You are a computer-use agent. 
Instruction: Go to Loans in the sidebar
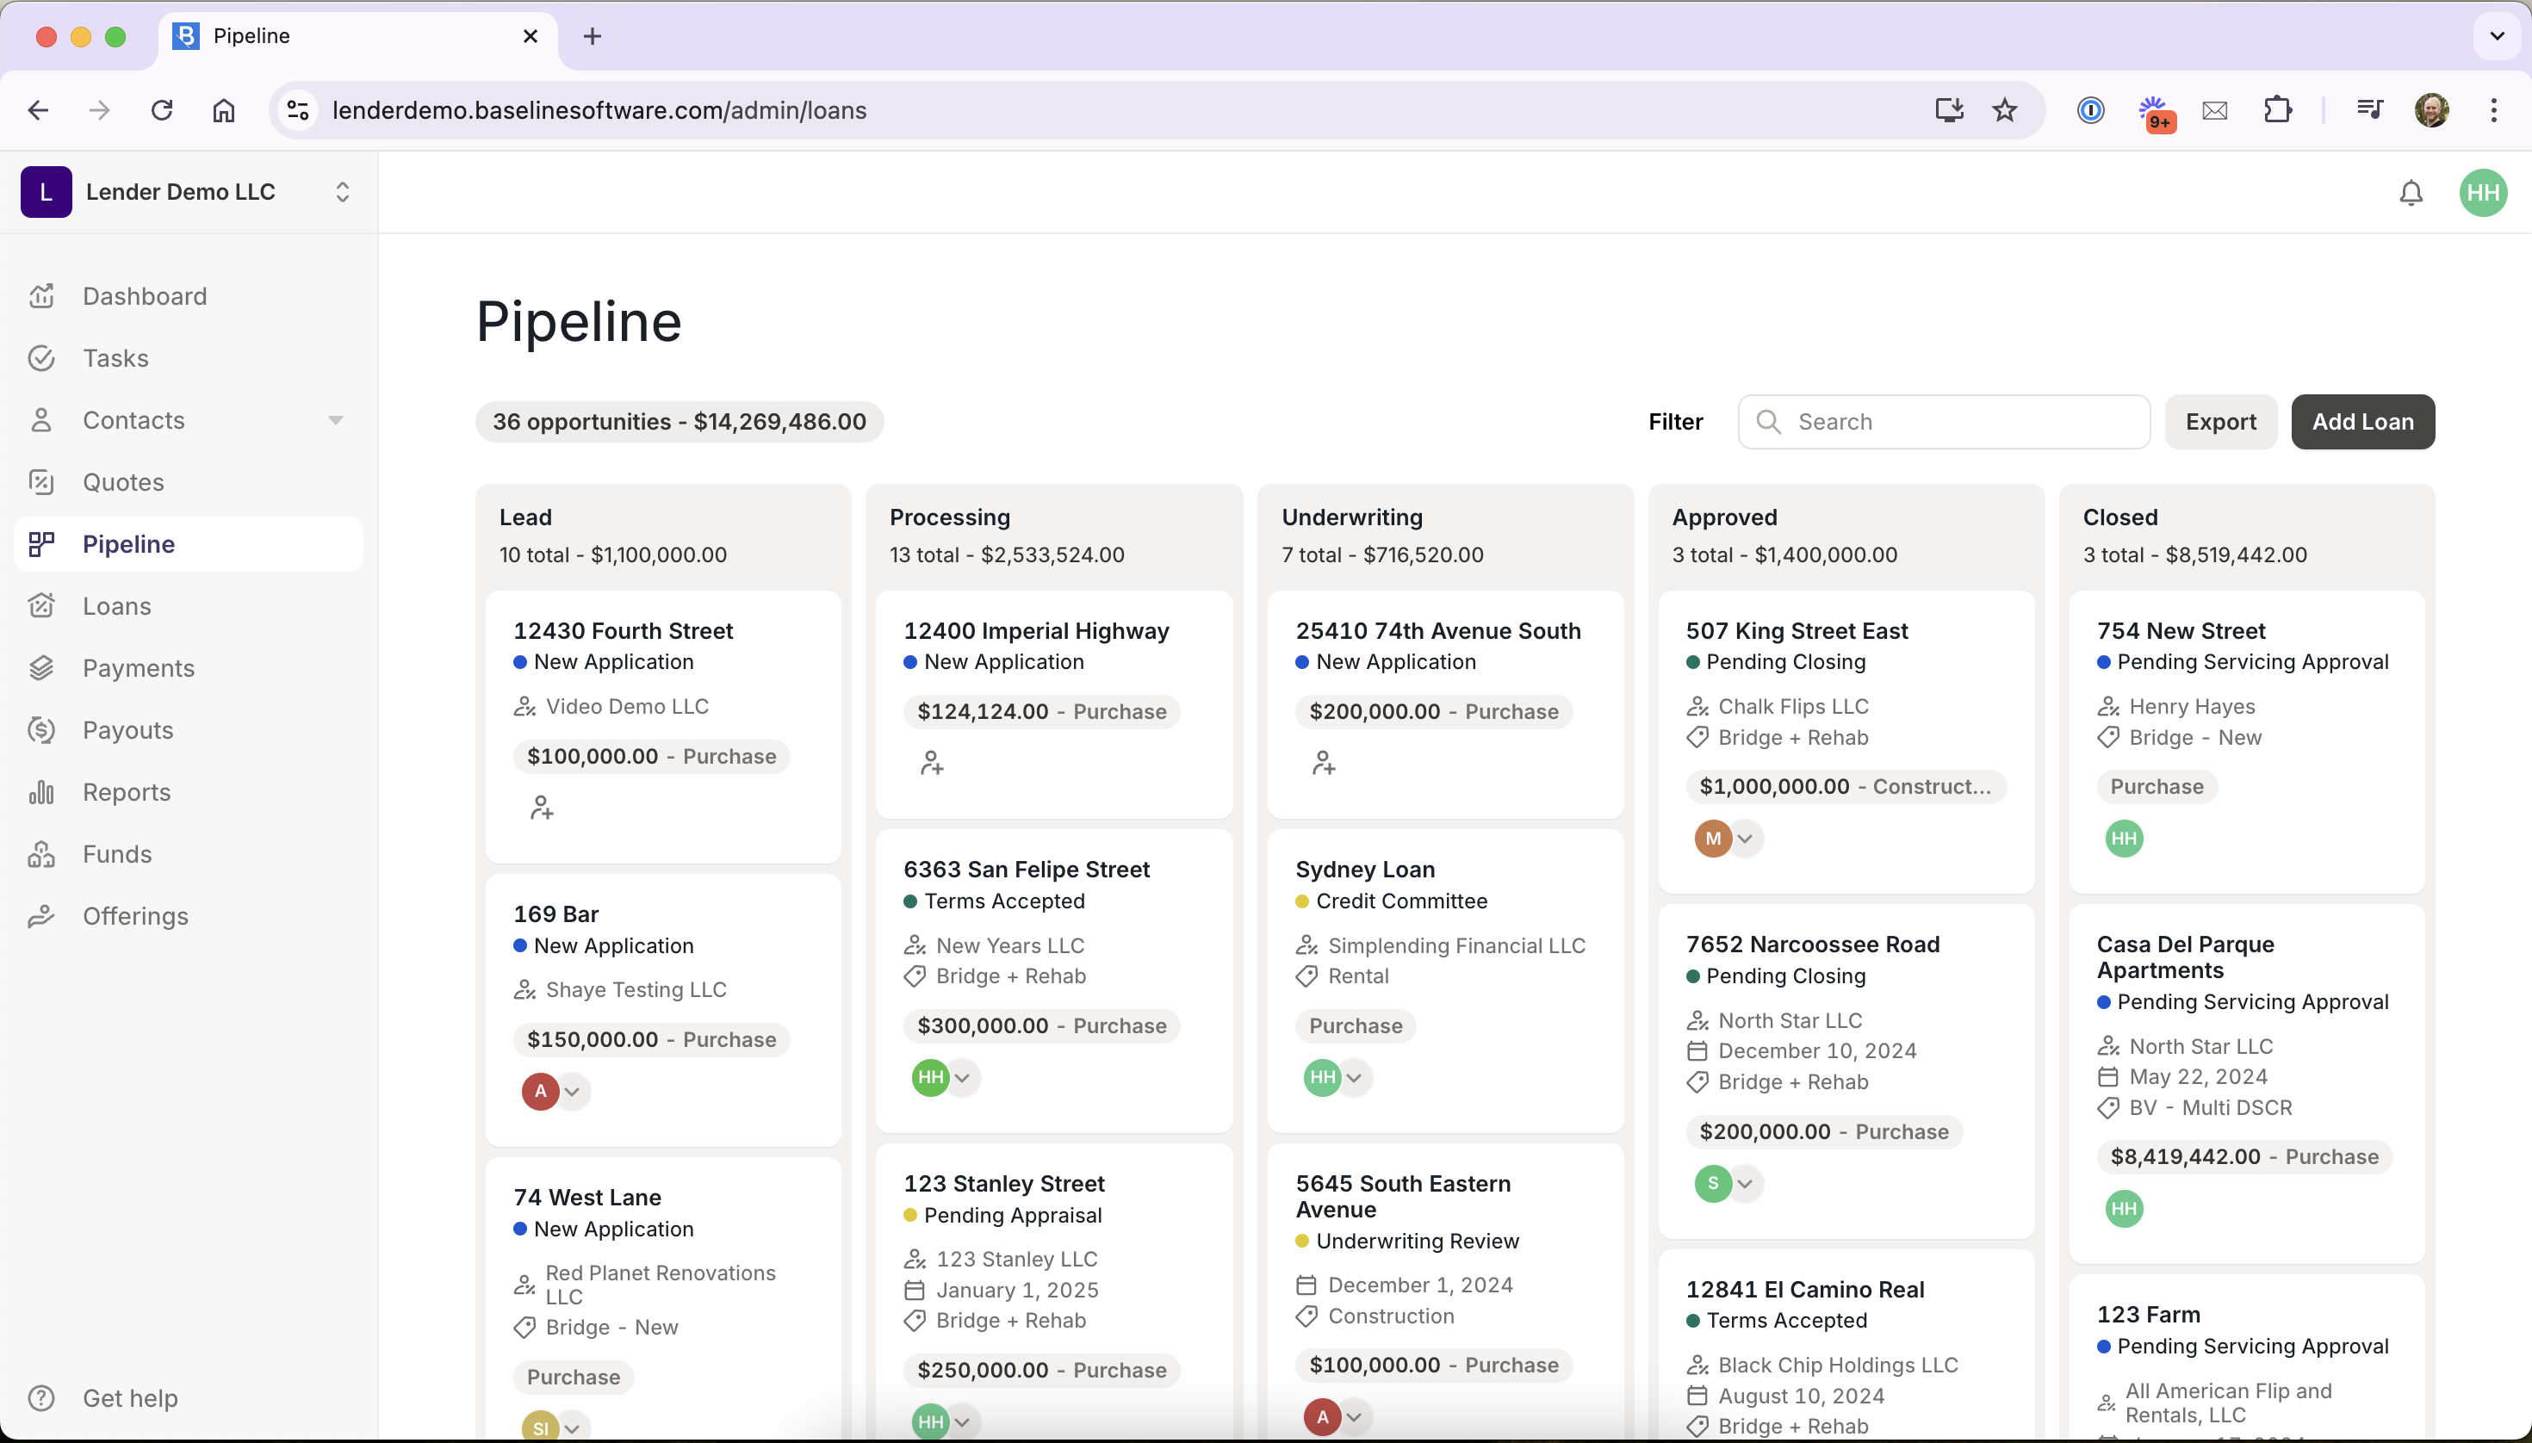tap(116, 606)
